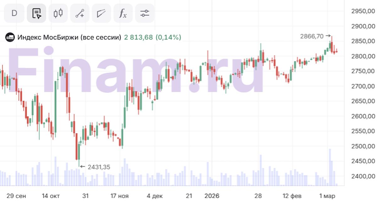Click the 17 ноя date label
This screenshot has width=377, height=204.
pyautogui.click(x=119, y=196)
